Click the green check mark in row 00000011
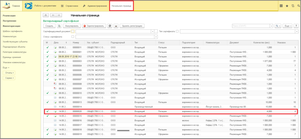Viewport: 301px width, 139px height. tap(48, 47)
